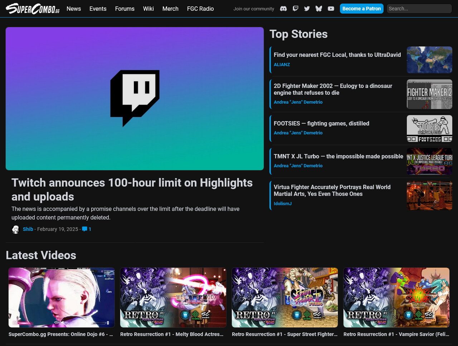Viewport: 458px width, 346px height.
Task: Open Andrea Jens Demetrio under TMNT story
Action: [298, 166]
